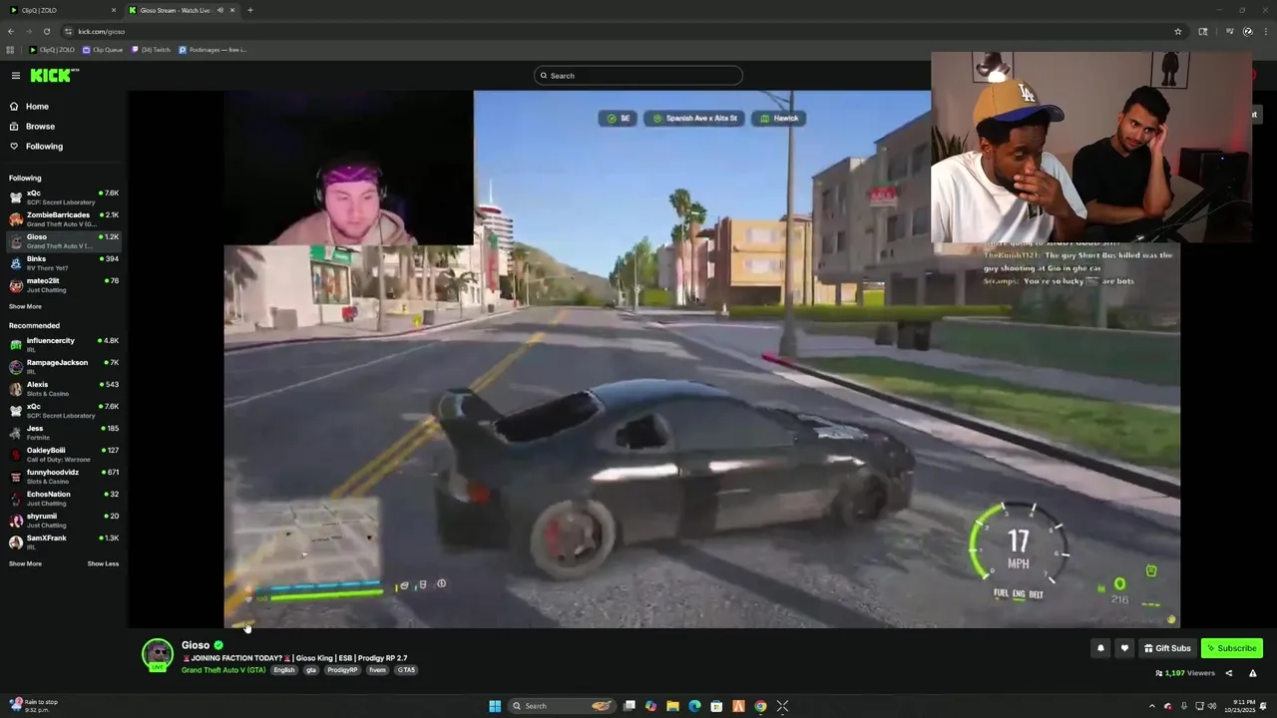1277x718 pixels.
Task: Open funnyhoodvidz recommended channel
Action: 64,477
